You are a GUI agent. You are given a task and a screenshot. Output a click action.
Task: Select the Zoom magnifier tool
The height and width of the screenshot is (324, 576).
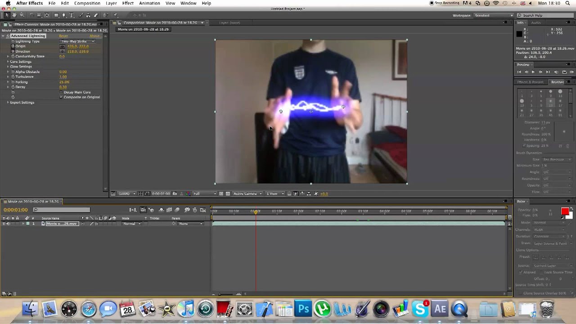pyautogui.click(x=22, y=15)
